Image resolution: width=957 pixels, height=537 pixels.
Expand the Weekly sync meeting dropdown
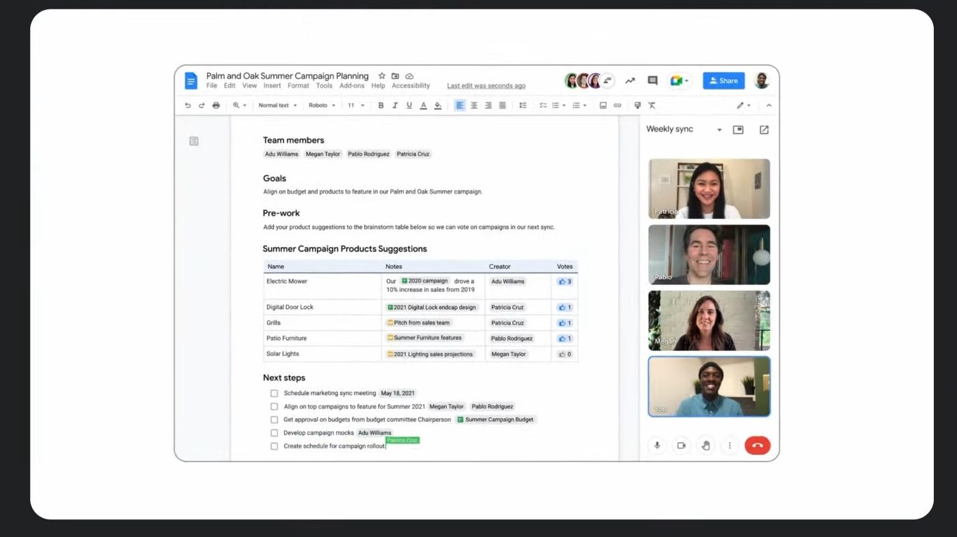pos(719,130)
